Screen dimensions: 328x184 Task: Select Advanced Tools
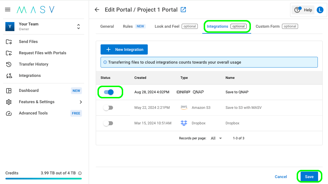point(33,113)
